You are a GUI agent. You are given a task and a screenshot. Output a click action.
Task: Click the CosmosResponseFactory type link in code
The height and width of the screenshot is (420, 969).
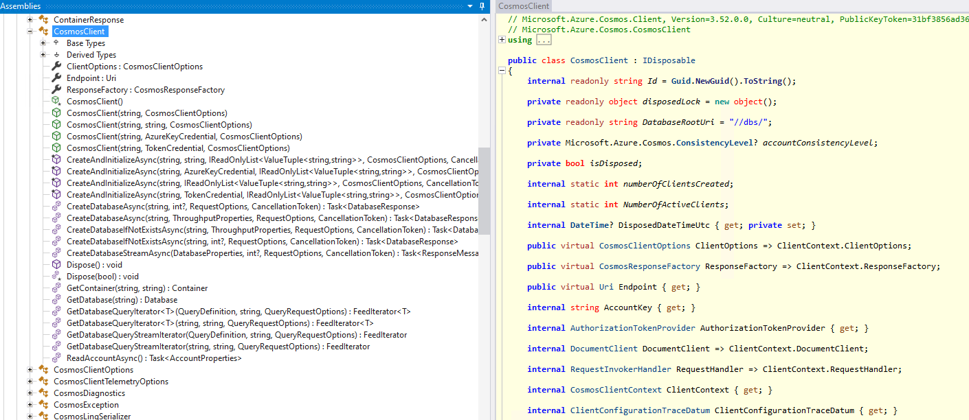pyautogui.click(x=649, y=266)
